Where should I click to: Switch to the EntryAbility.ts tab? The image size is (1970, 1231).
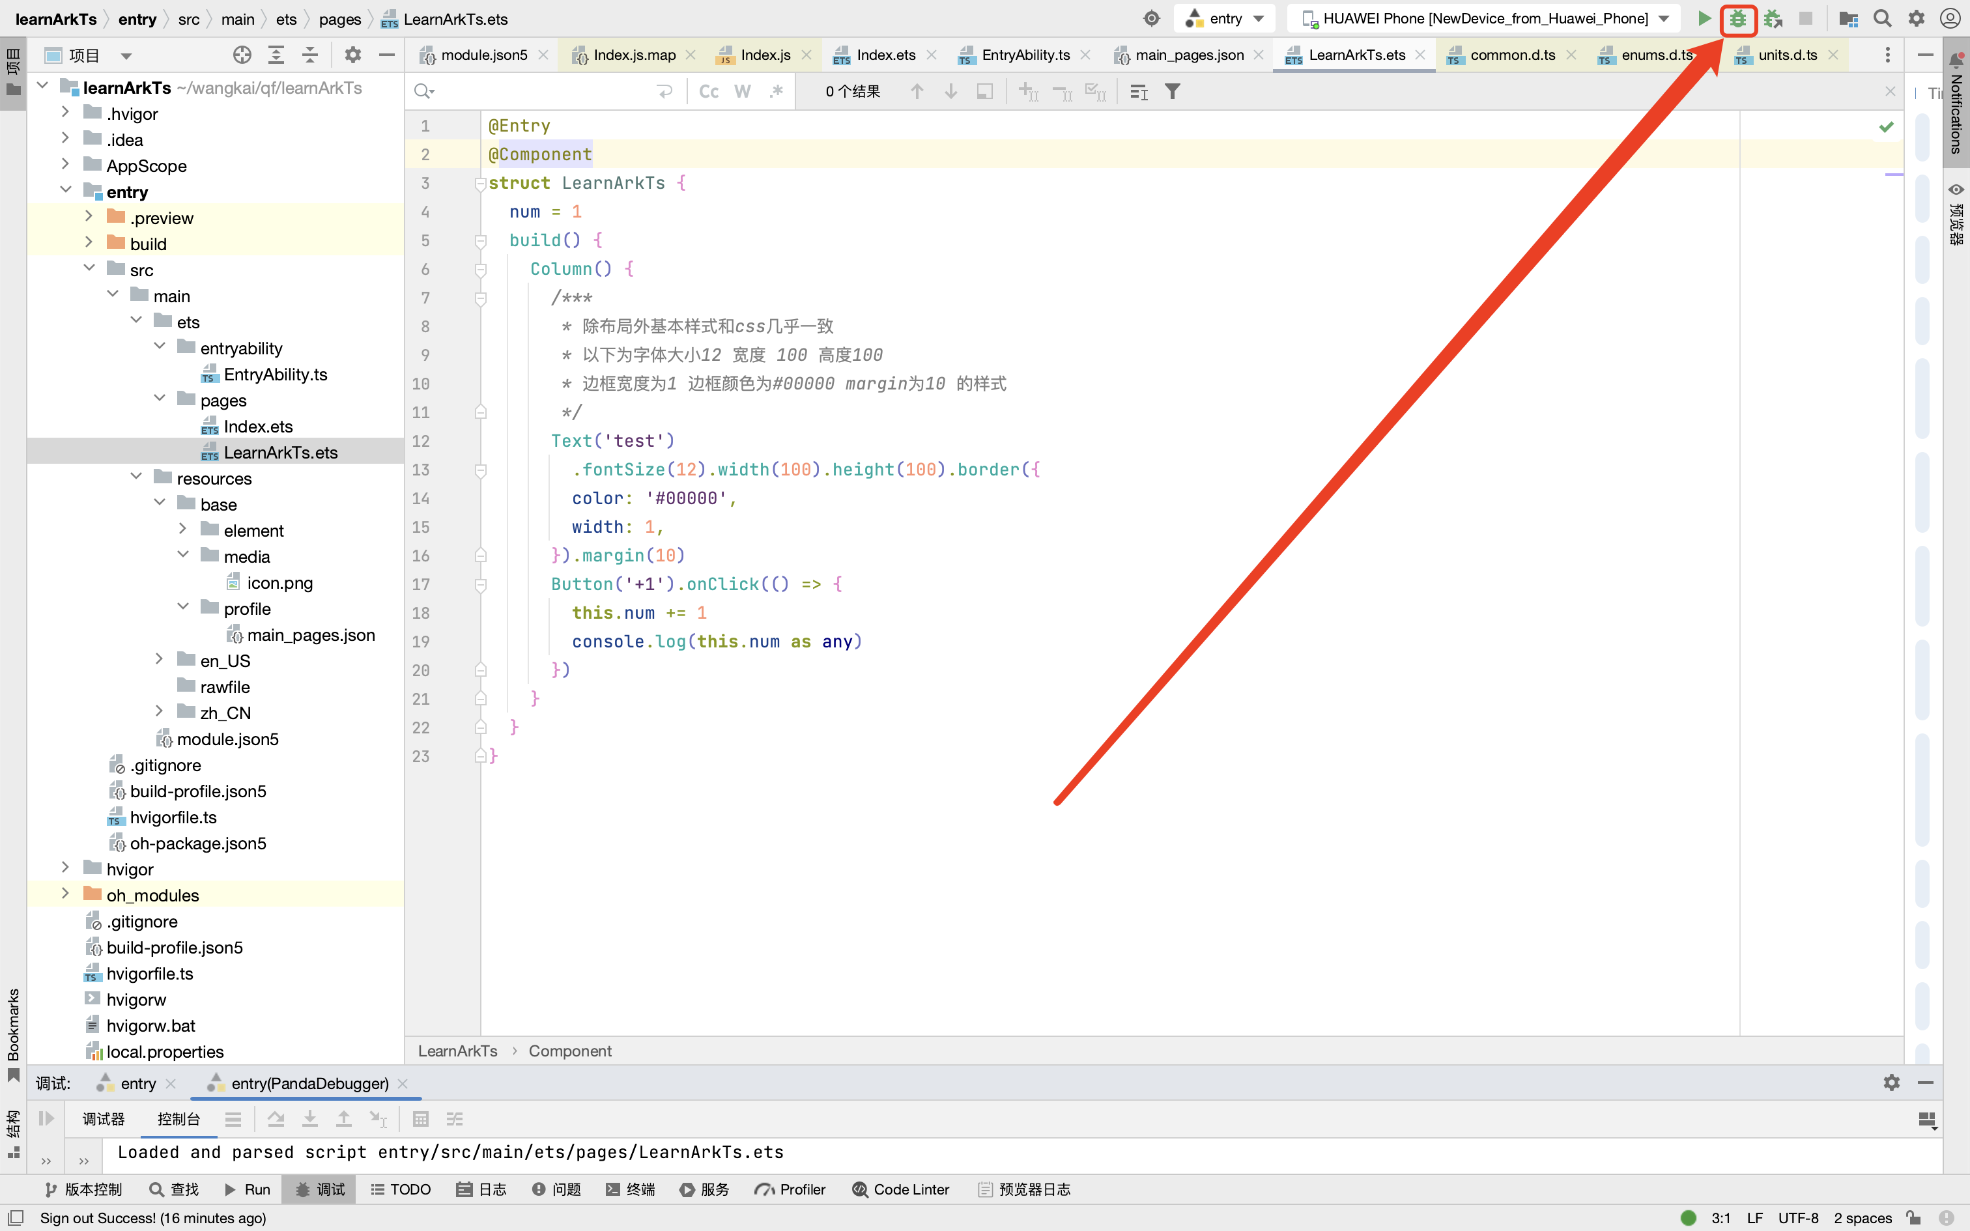[x=1025, y=55]
